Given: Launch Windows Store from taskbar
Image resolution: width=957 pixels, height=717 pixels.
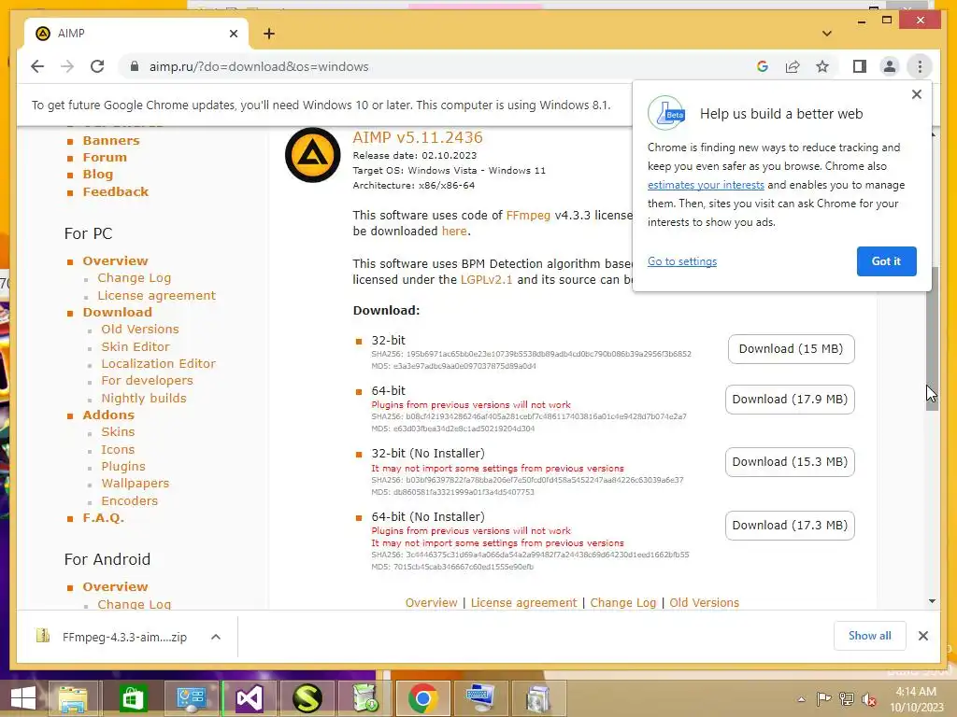Looking at the screenshot, I should (133, 698).
